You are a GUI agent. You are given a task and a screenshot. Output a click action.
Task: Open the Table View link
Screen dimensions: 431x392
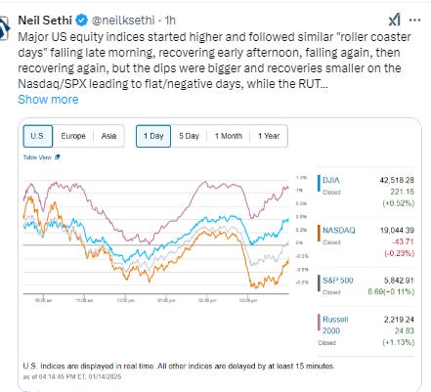[x=37, y=157]
